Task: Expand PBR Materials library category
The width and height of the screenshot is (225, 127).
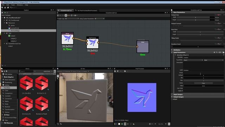Action: point(2,123)
